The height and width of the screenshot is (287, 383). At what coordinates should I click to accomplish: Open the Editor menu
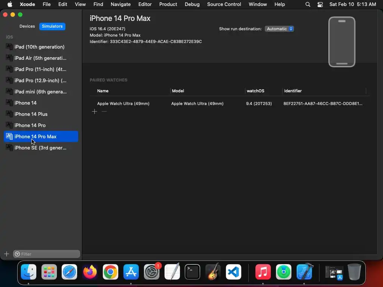pos(145,4)
